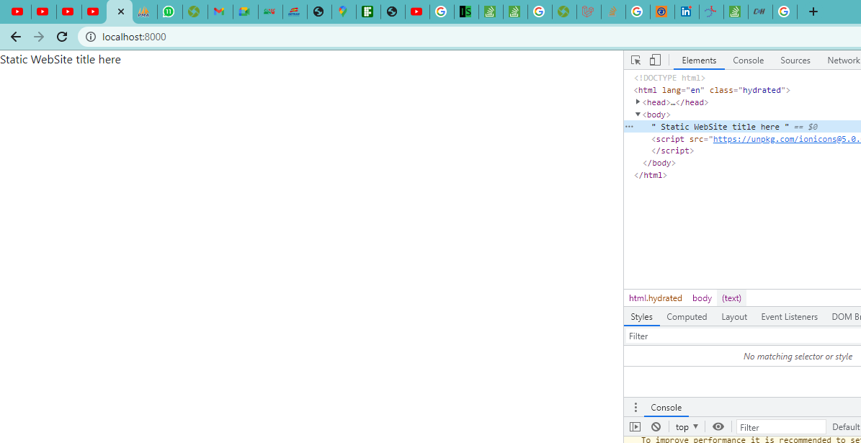Image resolution: width=861 pixels, height=443 pixels.
Task: Click the "No matching selector or style" message
Action: coord(798,357)
